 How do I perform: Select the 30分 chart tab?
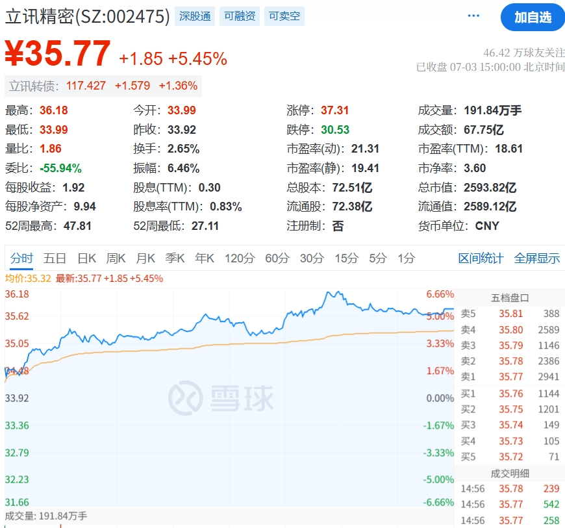[312, 258]
